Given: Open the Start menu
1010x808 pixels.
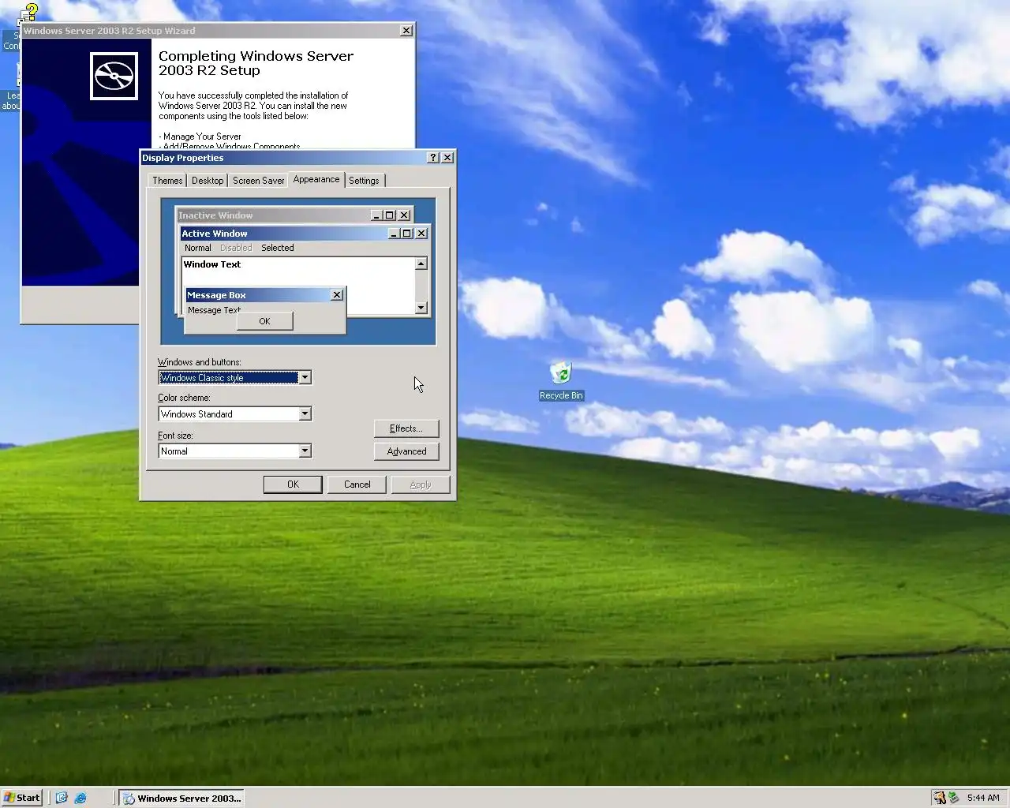Looking at the screenshot, I should pyautogui.click(x=21, y=798).
